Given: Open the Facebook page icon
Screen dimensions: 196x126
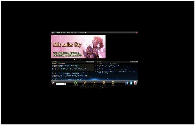Looking at the screenshot, I should click(x=127, y=83).
